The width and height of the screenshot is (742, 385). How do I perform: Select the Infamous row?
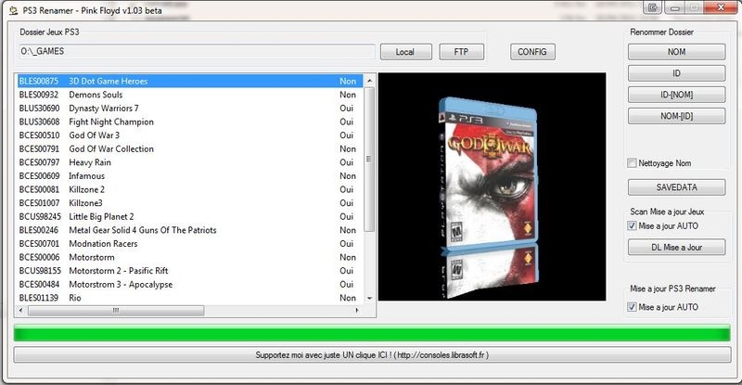(x=190, y=175)
